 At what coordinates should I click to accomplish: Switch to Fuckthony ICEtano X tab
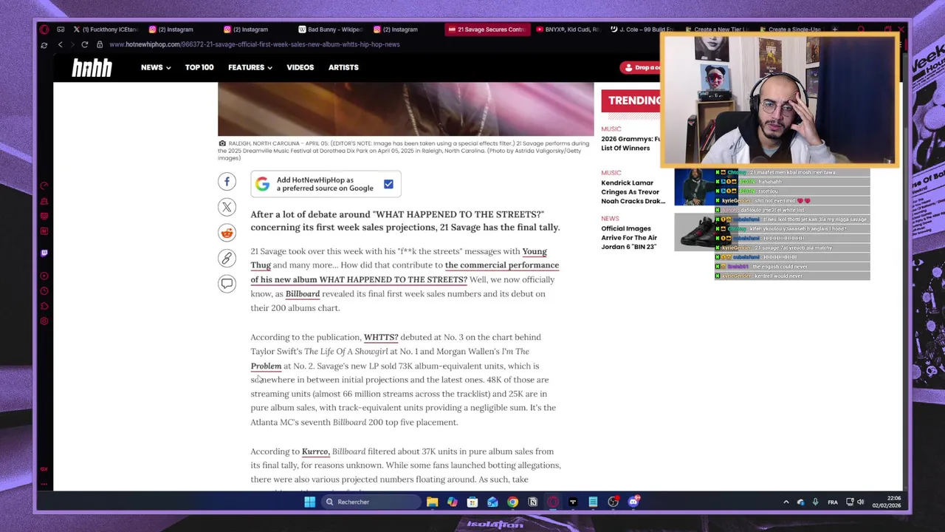point(105,30)
